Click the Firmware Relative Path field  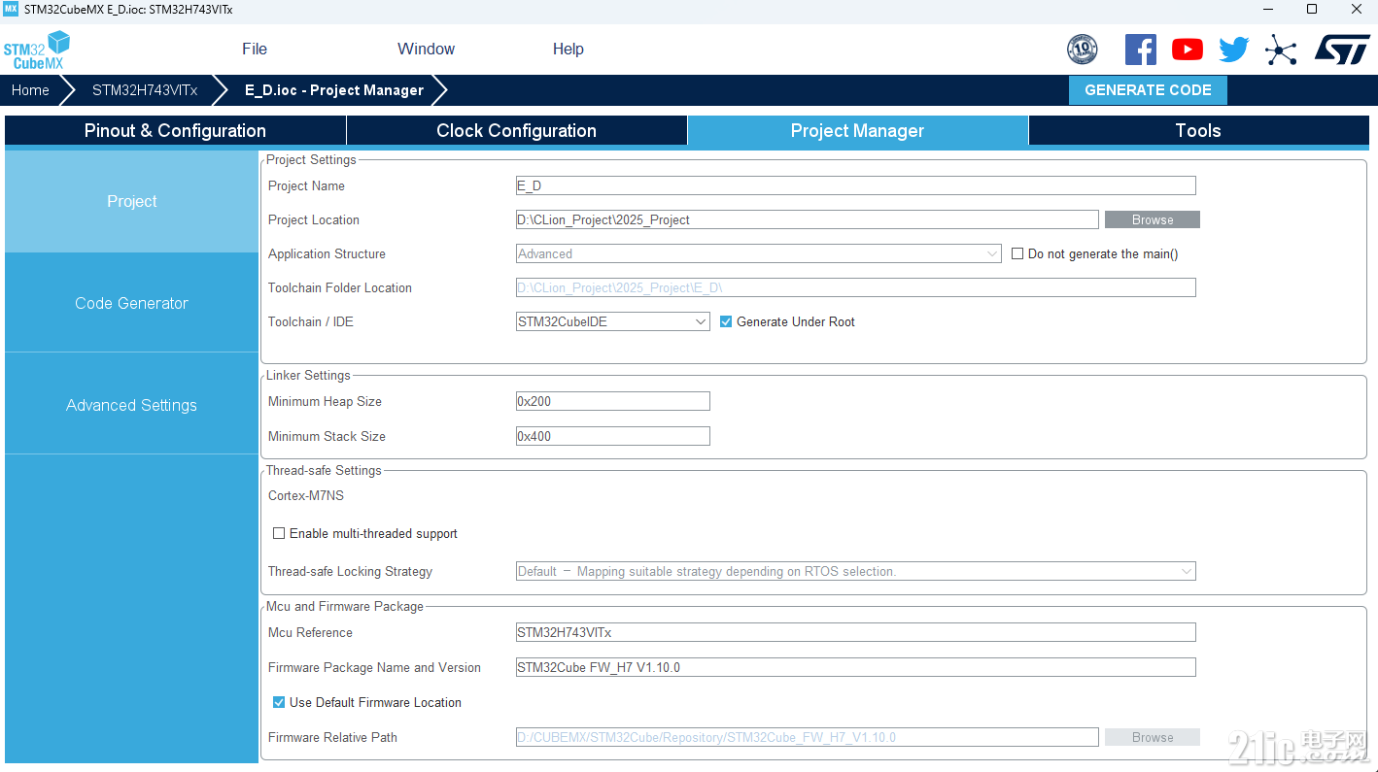point(808,737)
